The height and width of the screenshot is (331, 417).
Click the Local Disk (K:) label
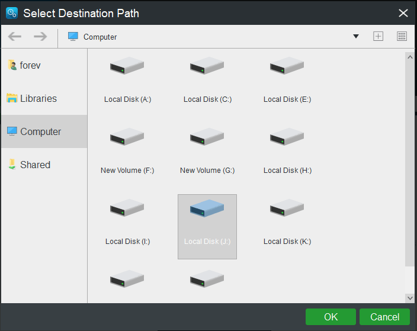[287, 242]
